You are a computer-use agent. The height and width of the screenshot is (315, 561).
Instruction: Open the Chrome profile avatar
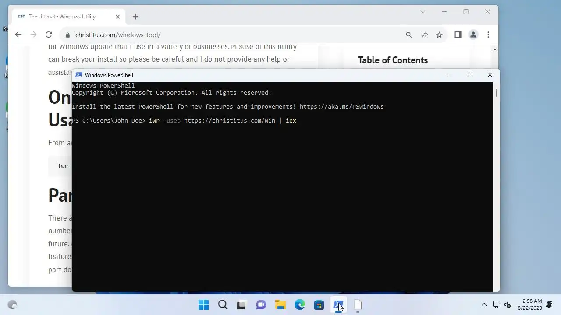473,35
